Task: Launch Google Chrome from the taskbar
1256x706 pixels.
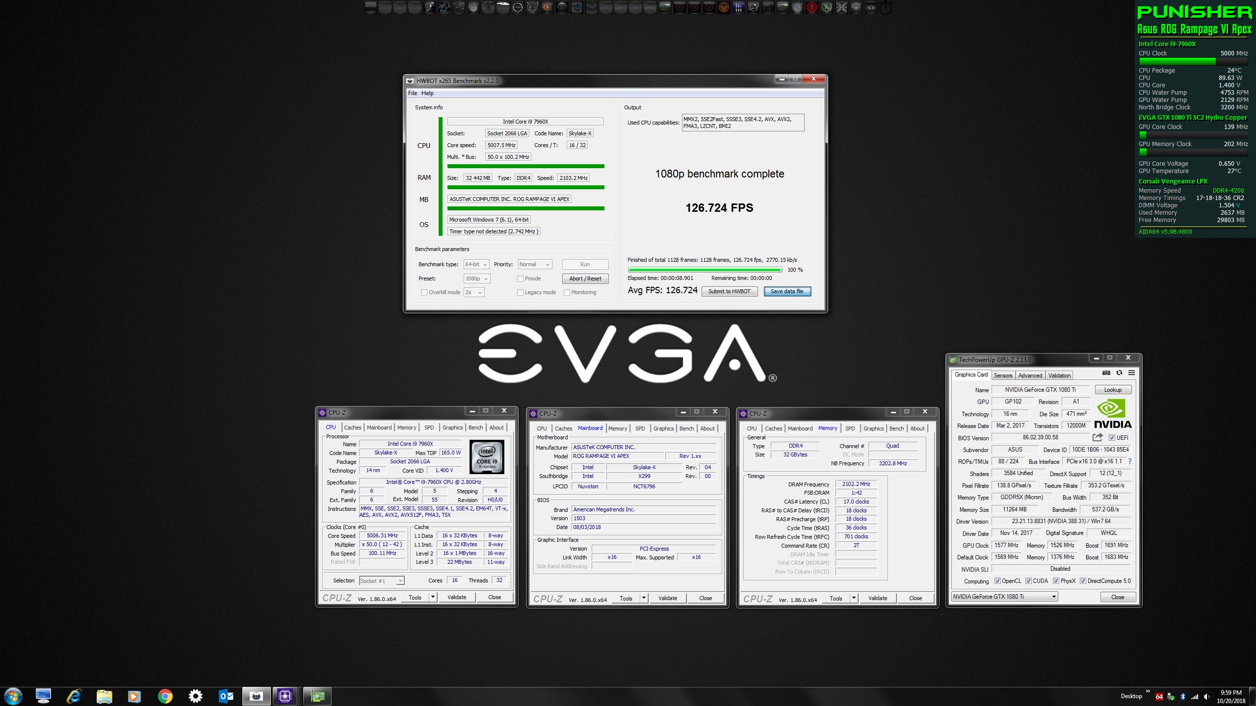Action: [x=165, y=696]
